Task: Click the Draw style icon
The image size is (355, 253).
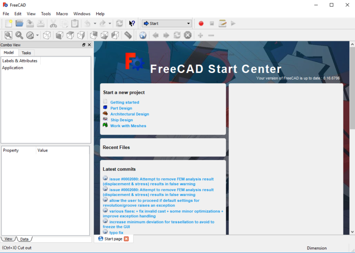Action: tap(30, 35)
